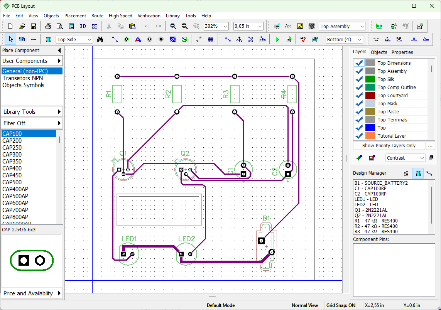Select the ruler measure tool
Viewport: 441px width, 310px height.
tap(22, 39)
